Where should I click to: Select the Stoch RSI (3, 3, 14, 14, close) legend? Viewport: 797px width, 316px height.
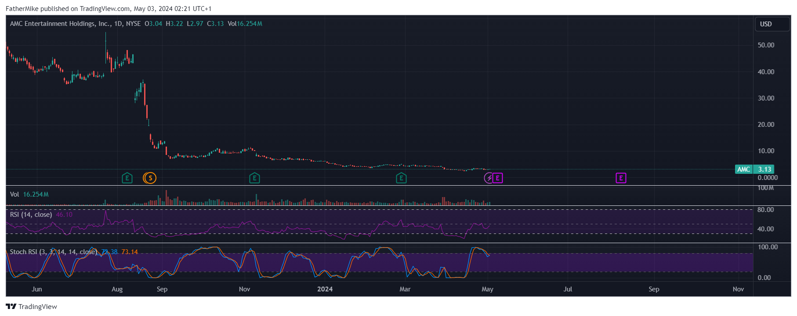coord(54,252)
